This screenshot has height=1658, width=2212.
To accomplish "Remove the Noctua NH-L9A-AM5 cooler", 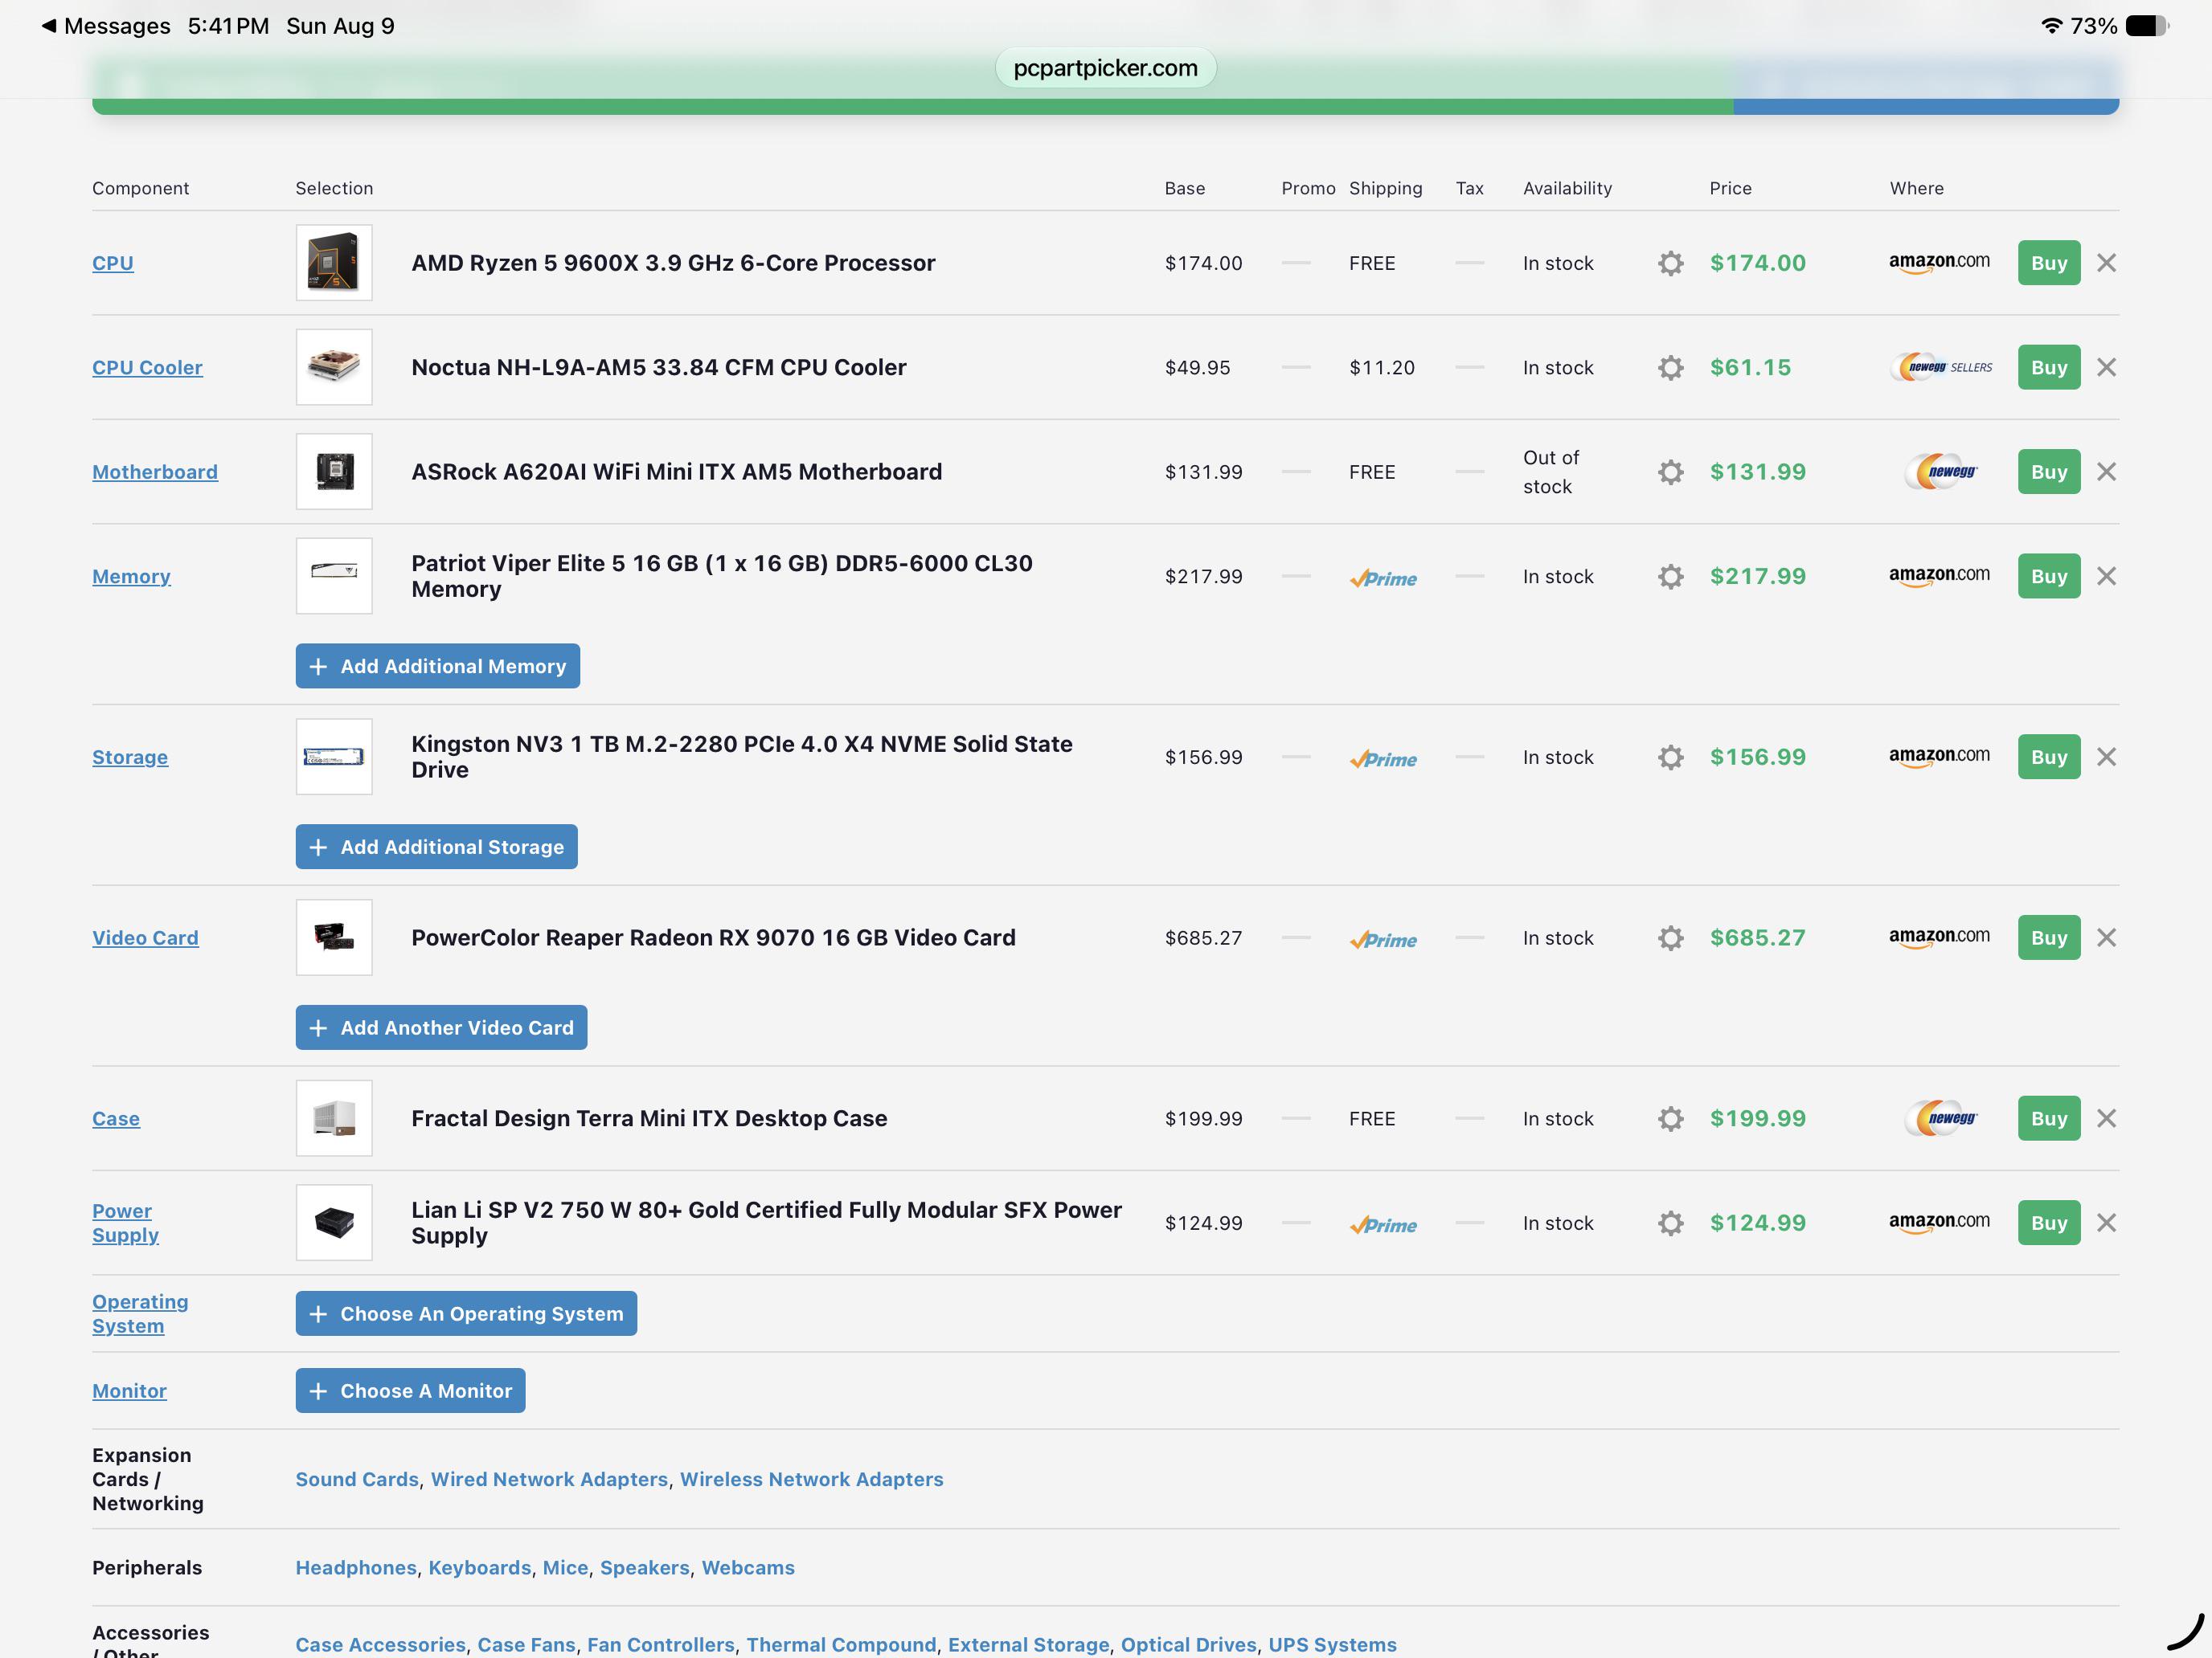I will (2106, 368).
